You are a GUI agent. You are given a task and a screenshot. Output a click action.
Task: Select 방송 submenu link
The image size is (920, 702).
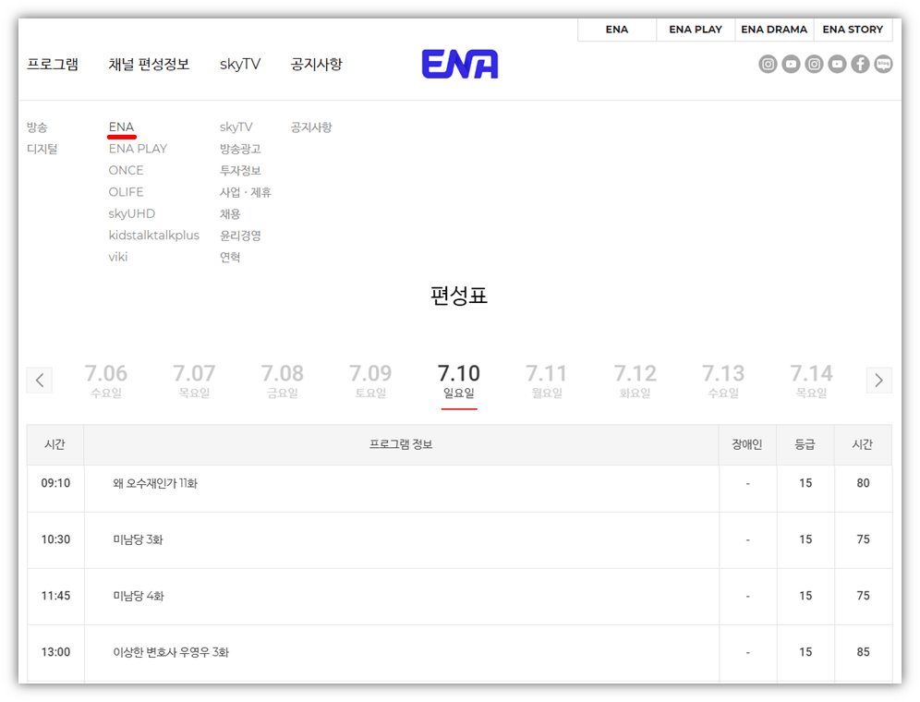point(37,127)
